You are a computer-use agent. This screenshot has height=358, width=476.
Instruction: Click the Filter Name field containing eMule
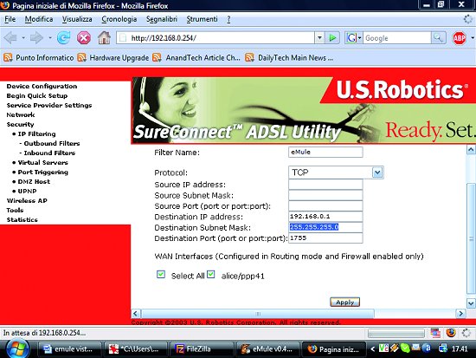click(325, 152)
